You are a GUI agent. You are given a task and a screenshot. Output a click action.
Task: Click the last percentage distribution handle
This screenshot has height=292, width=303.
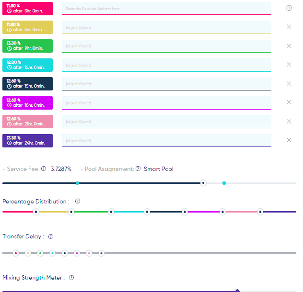[260, 212]
